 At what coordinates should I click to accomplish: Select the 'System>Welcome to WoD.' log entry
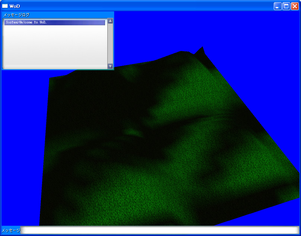(54, 23)
